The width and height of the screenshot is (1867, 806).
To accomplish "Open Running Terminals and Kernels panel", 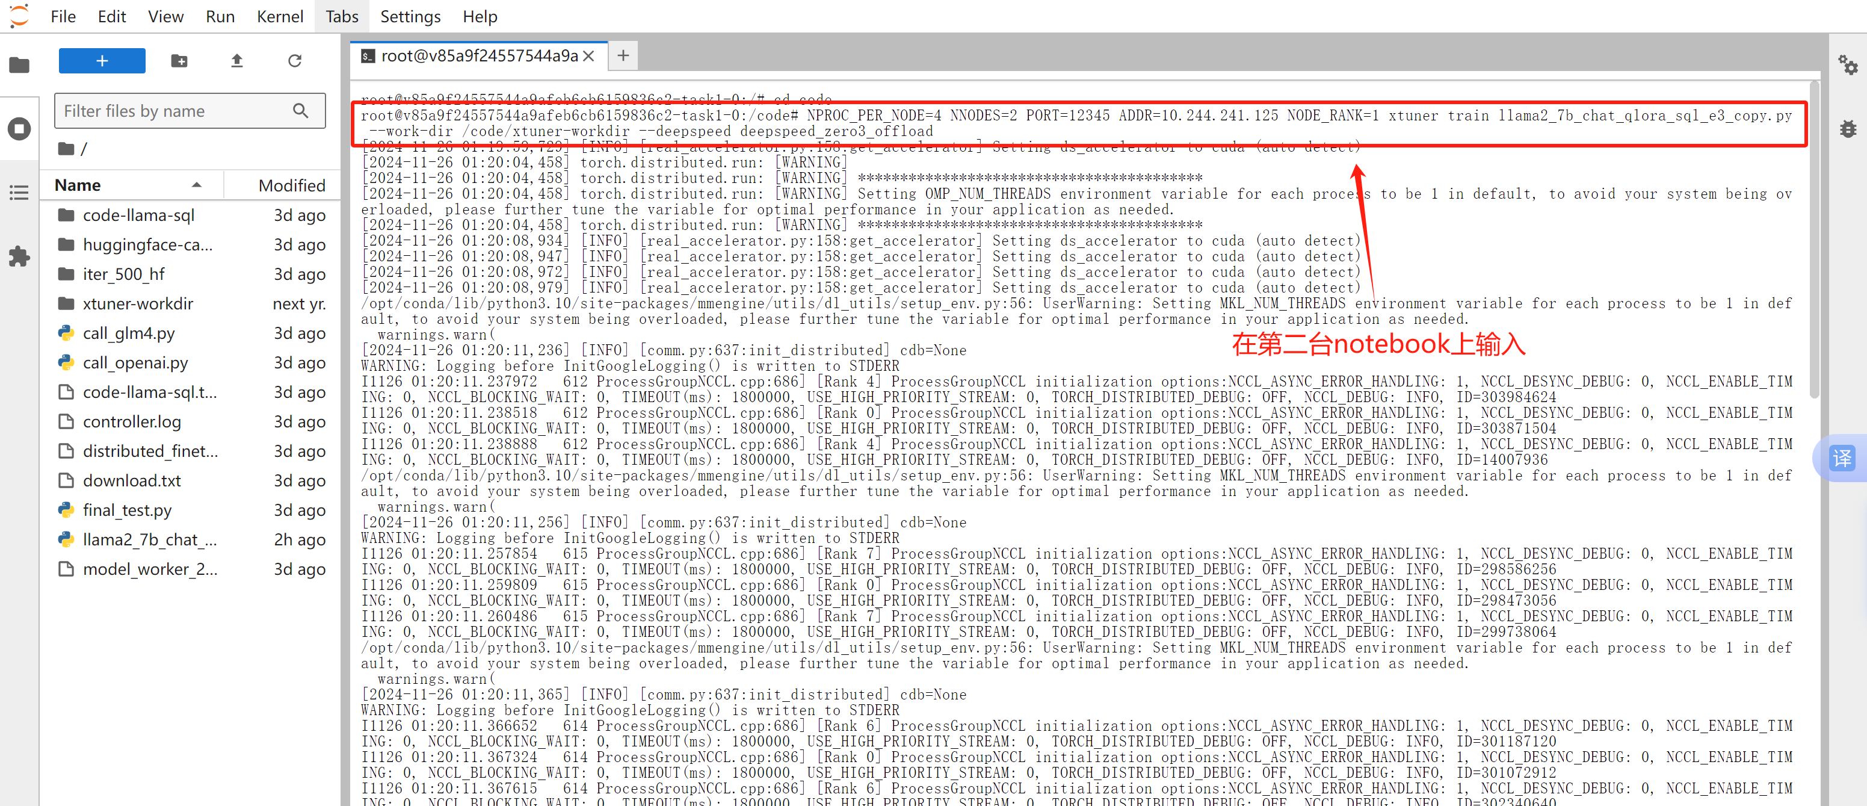I will 20,129.
